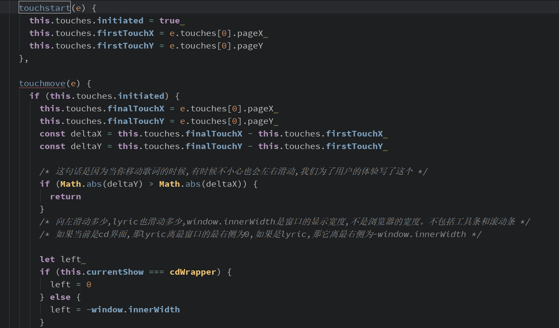Click the Chinese comment about 移动歌词

[x=234, y=171]
